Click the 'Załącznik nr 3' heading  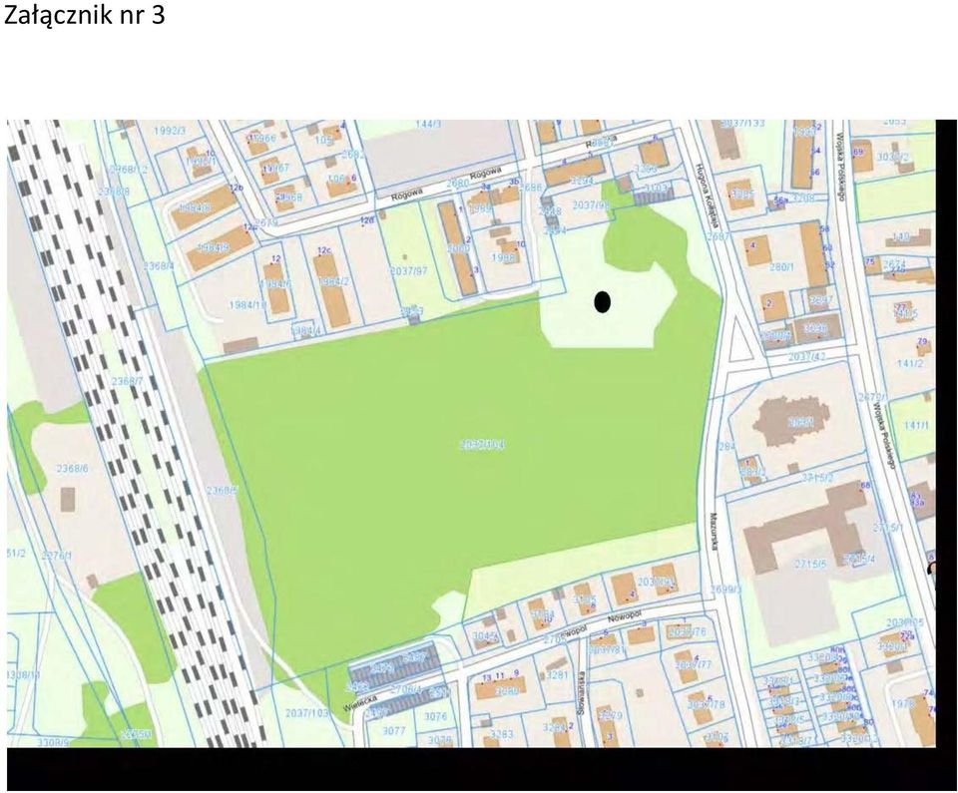click(84, 15)
